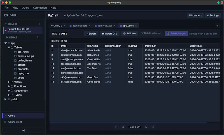The height and width of the screenshot is (135, 224).
Task: Expand the Functions folder
Action: point(9,86)
